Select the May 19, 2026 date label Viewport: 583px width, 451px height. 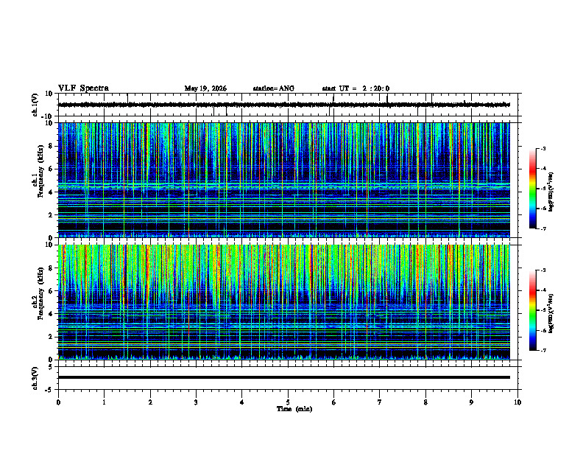pos(205,88)
